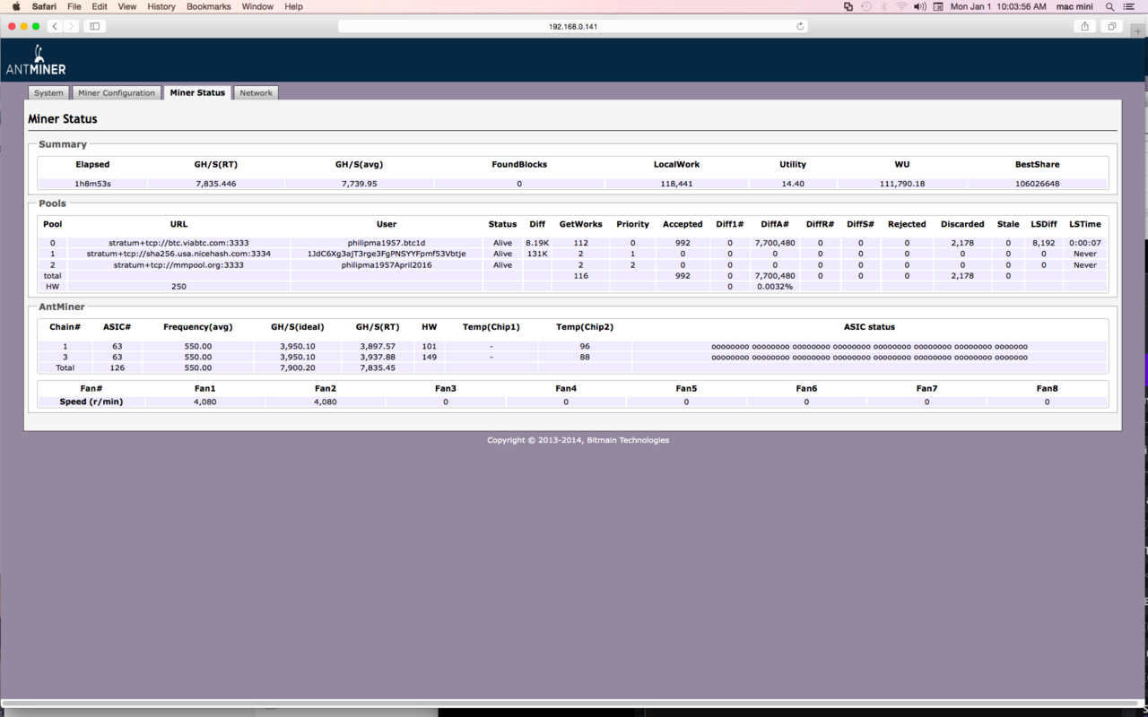Go forward with Safari's forward arrow
This screenshot has height=717, width=1148.
pos(72,26)
